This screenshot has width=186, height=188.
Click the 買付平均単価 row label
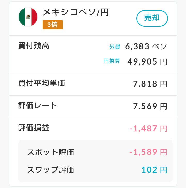[42, 83]
